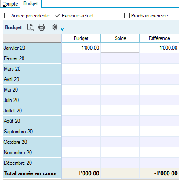Click the printer icon in toolbar
The height and width of the screenshot is (180, 179).
[x=42, y=27]
